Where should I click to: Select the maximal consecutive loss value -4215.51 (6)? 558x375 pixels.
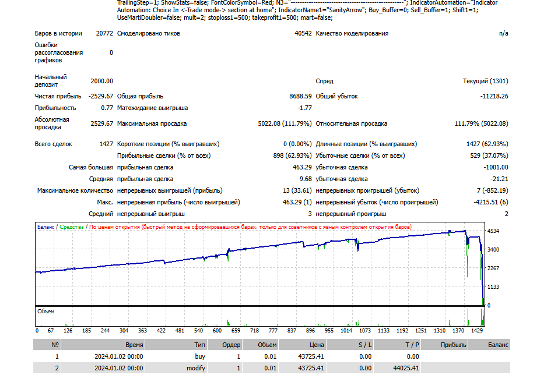click(491, 202)
